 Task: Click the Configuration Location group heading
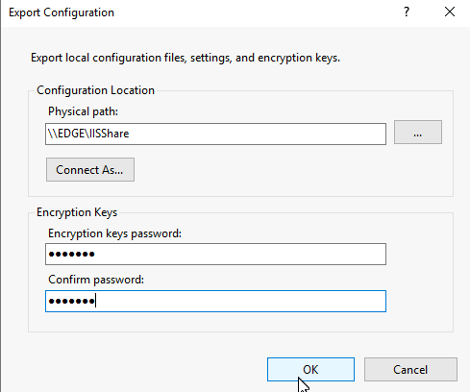[x=95, y=90]
